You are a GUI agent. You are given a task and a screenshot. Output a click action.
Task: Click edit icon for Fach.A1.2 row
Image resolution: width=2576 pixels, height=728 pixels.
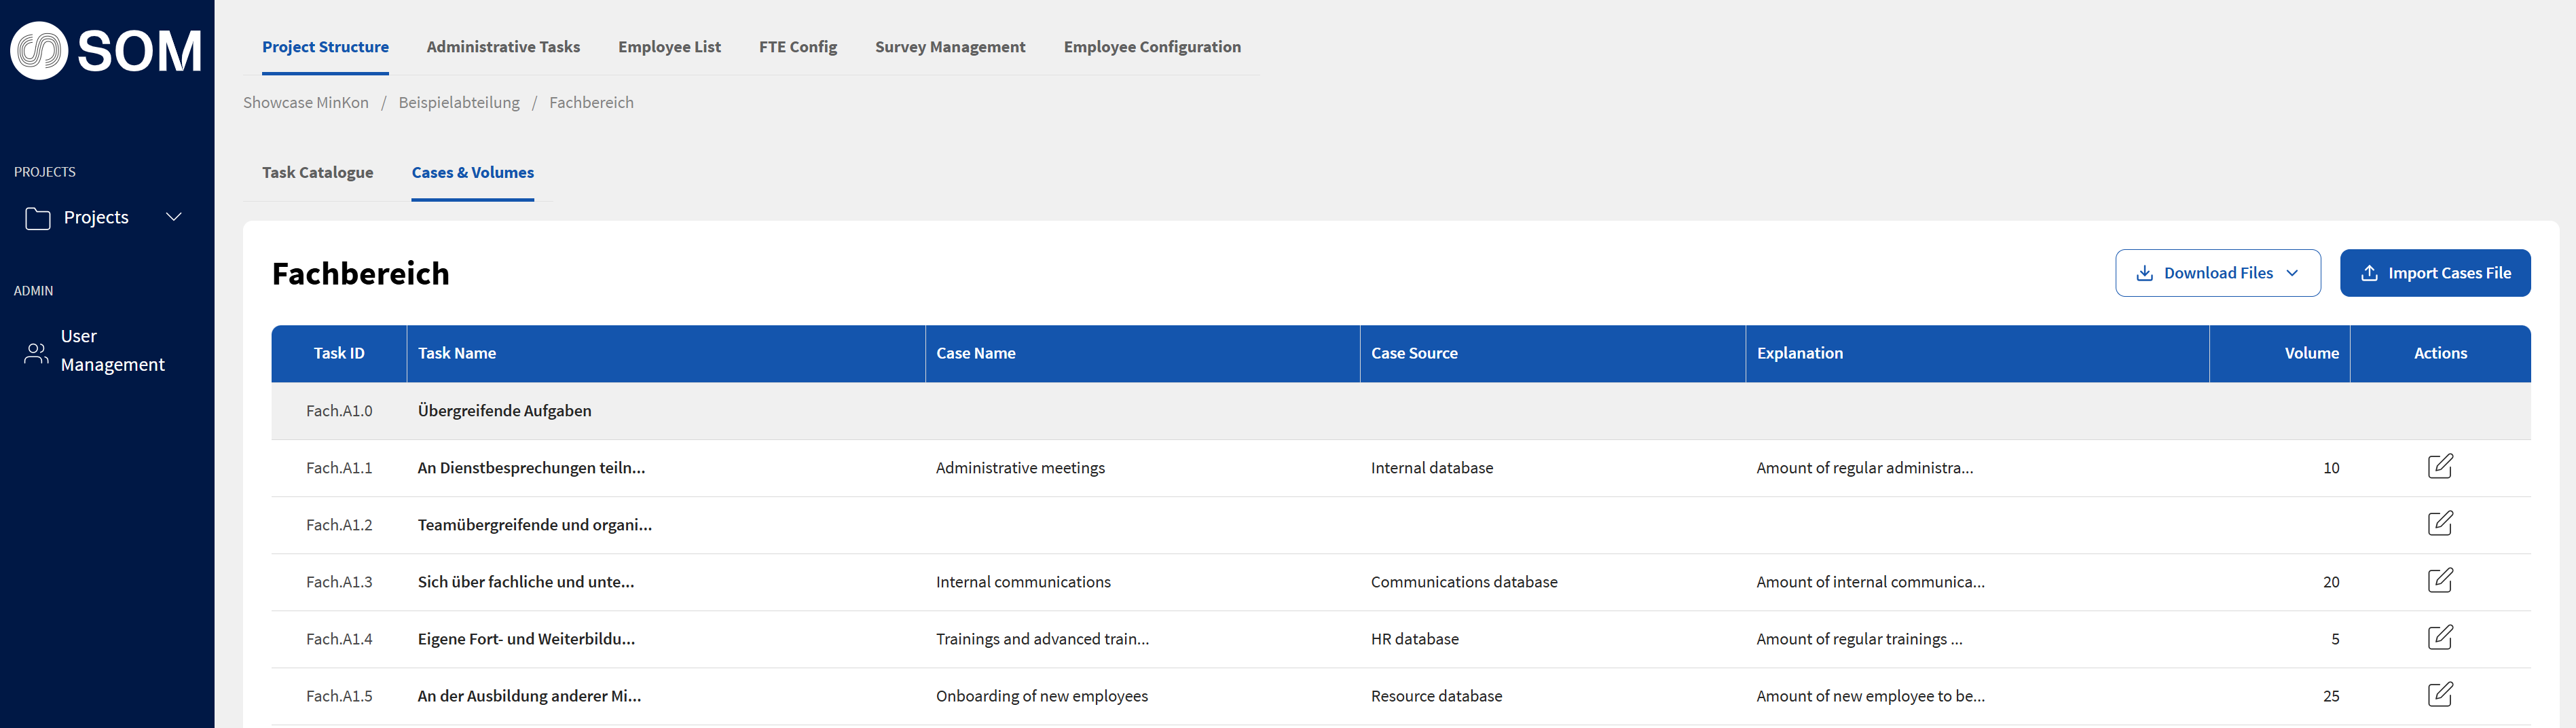click(2439, 524)
